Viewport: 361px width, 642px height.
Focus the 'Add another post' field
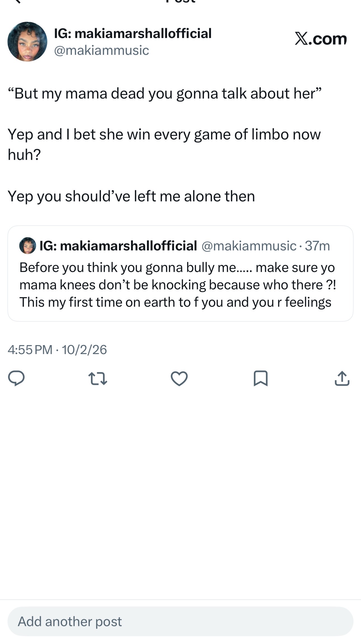pyautogui.click(x=180, y=621)
